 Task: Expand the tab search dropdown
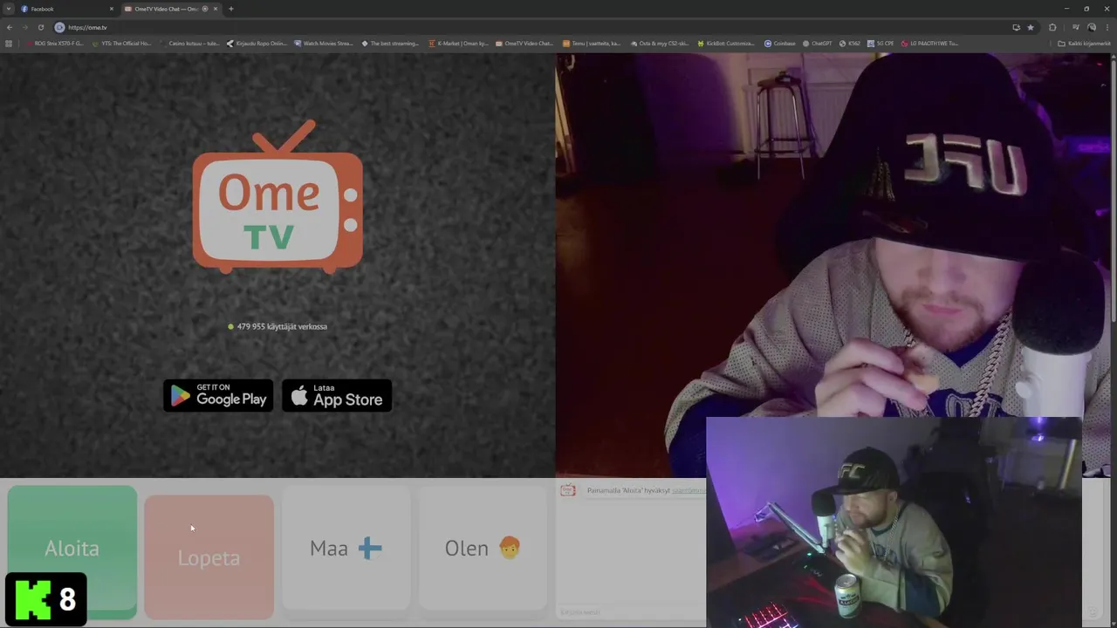[x=9, y=9]
